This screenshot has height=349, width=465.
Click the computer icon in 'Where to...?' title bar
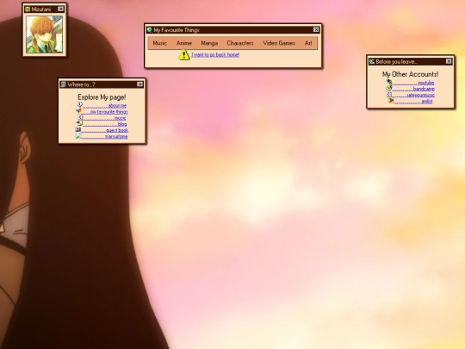coord(63,84)
